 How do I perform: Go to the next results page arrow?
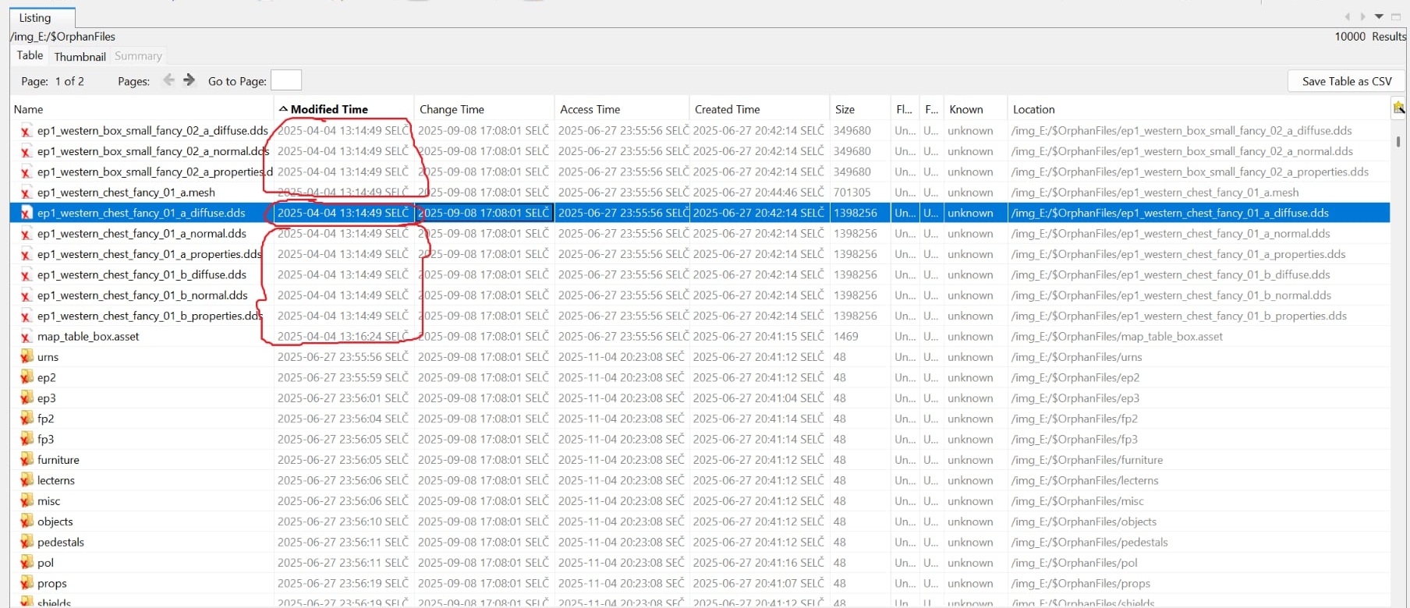pos(189,80)
